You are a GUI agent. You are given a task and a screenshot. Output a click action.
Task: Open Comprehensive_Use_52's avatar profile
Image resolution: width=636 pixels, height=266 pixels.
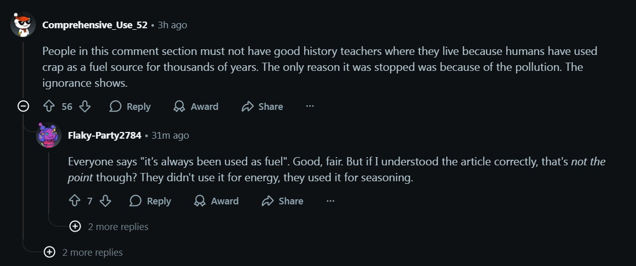pyautogui.click(x=23, y=25)
